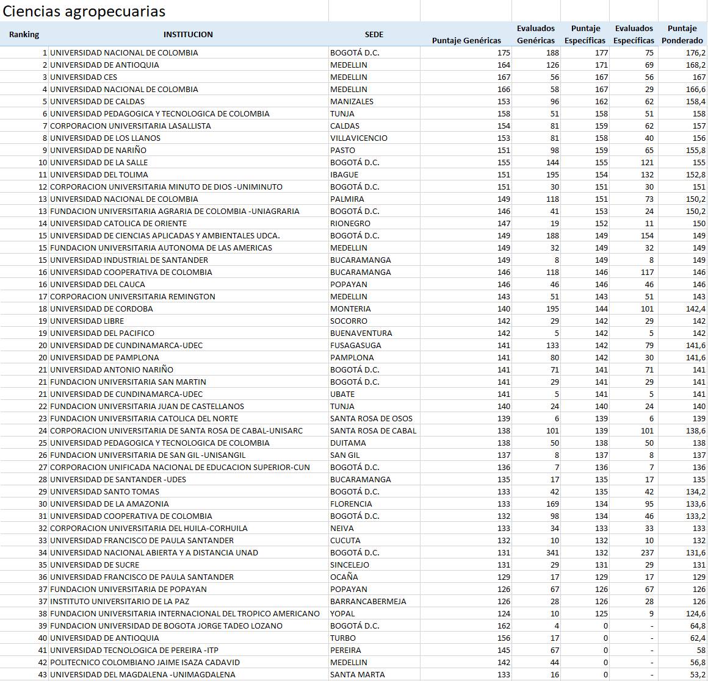Select the INSTITUCION column header

[x=188, y=35]
